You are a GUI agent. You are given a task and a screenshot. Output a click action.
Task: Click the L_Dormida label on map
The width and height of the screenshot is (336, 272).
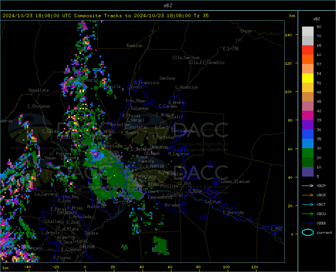click(x=233, y=213)
